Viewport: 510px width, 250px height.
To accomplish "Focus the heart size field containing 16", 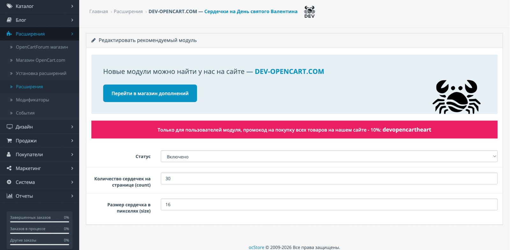I will (x=329, y=204).
